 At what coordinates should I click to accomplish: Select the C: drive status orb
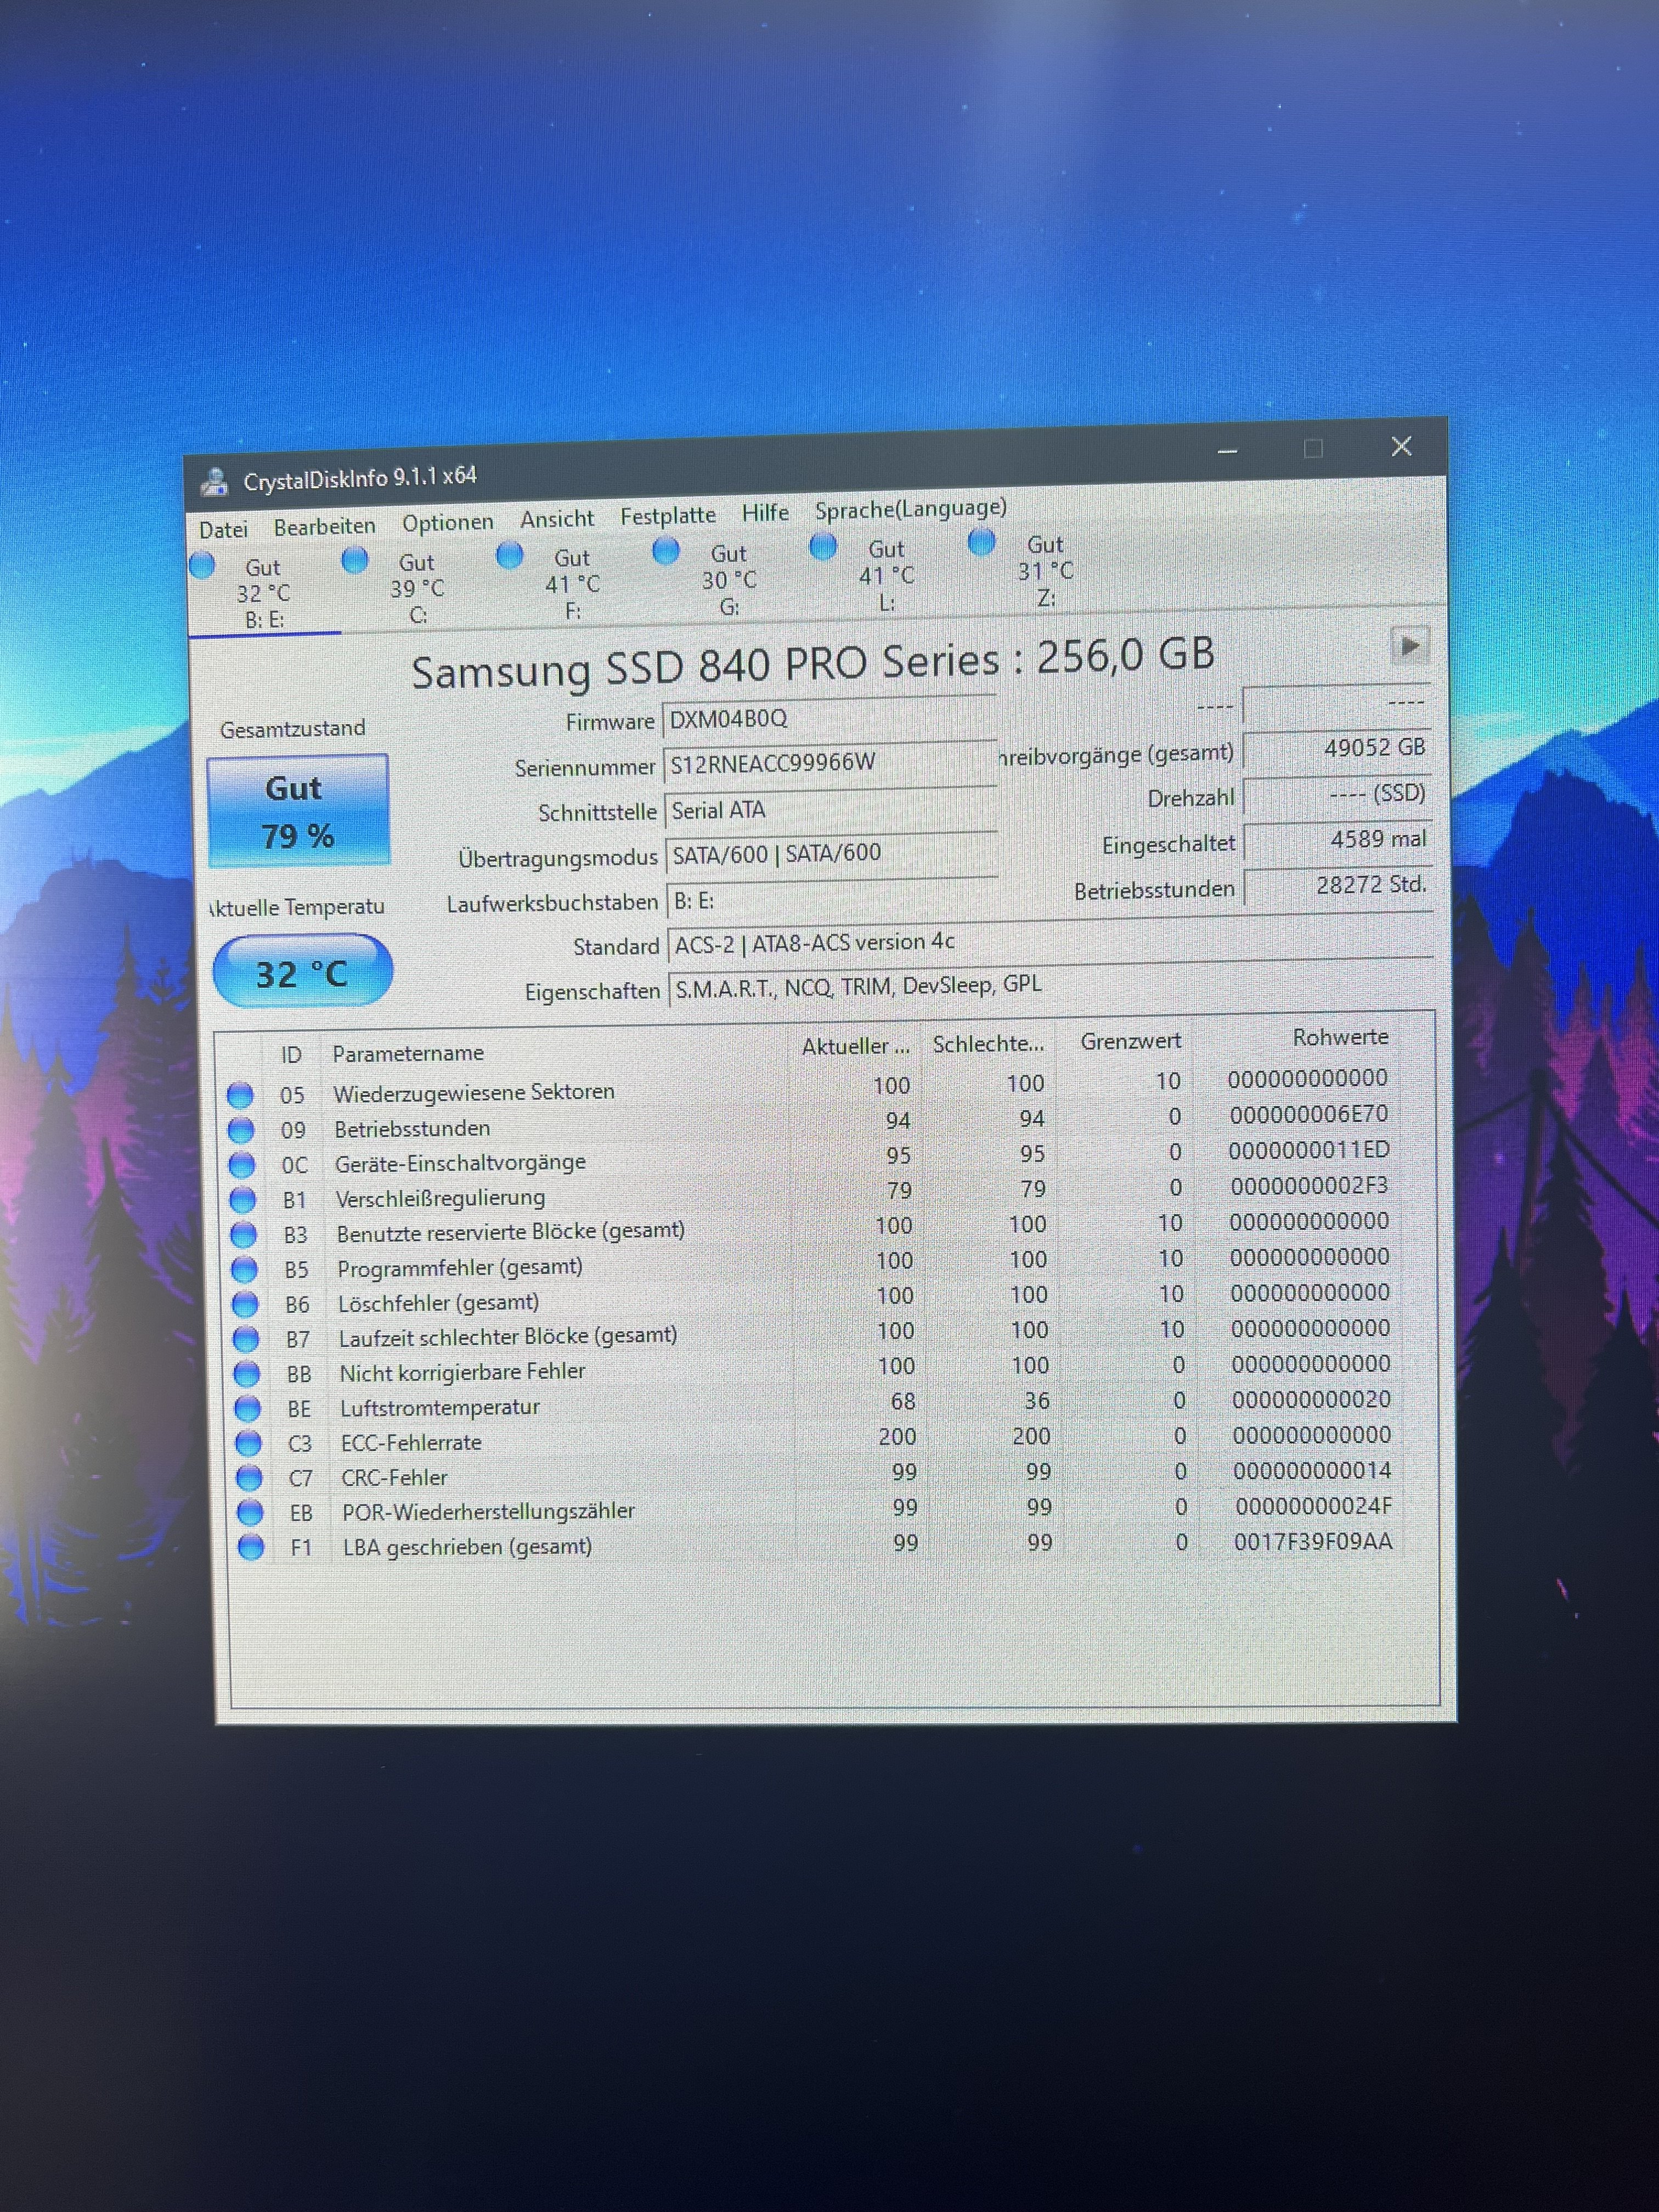click(x=355, y=560)
